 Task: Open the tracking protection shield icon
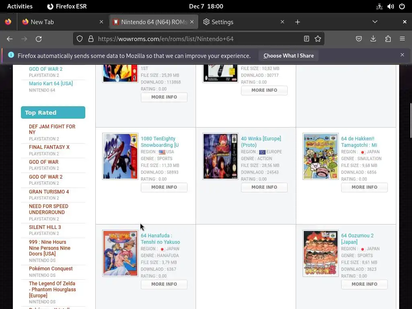pyautogui.click(x=80, y=39)
